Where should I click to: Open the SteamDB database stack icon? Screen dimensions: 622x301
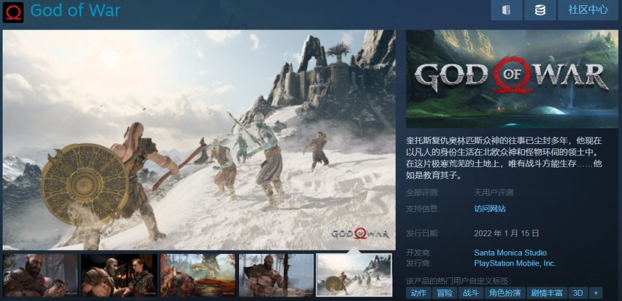tap(540, 10)
